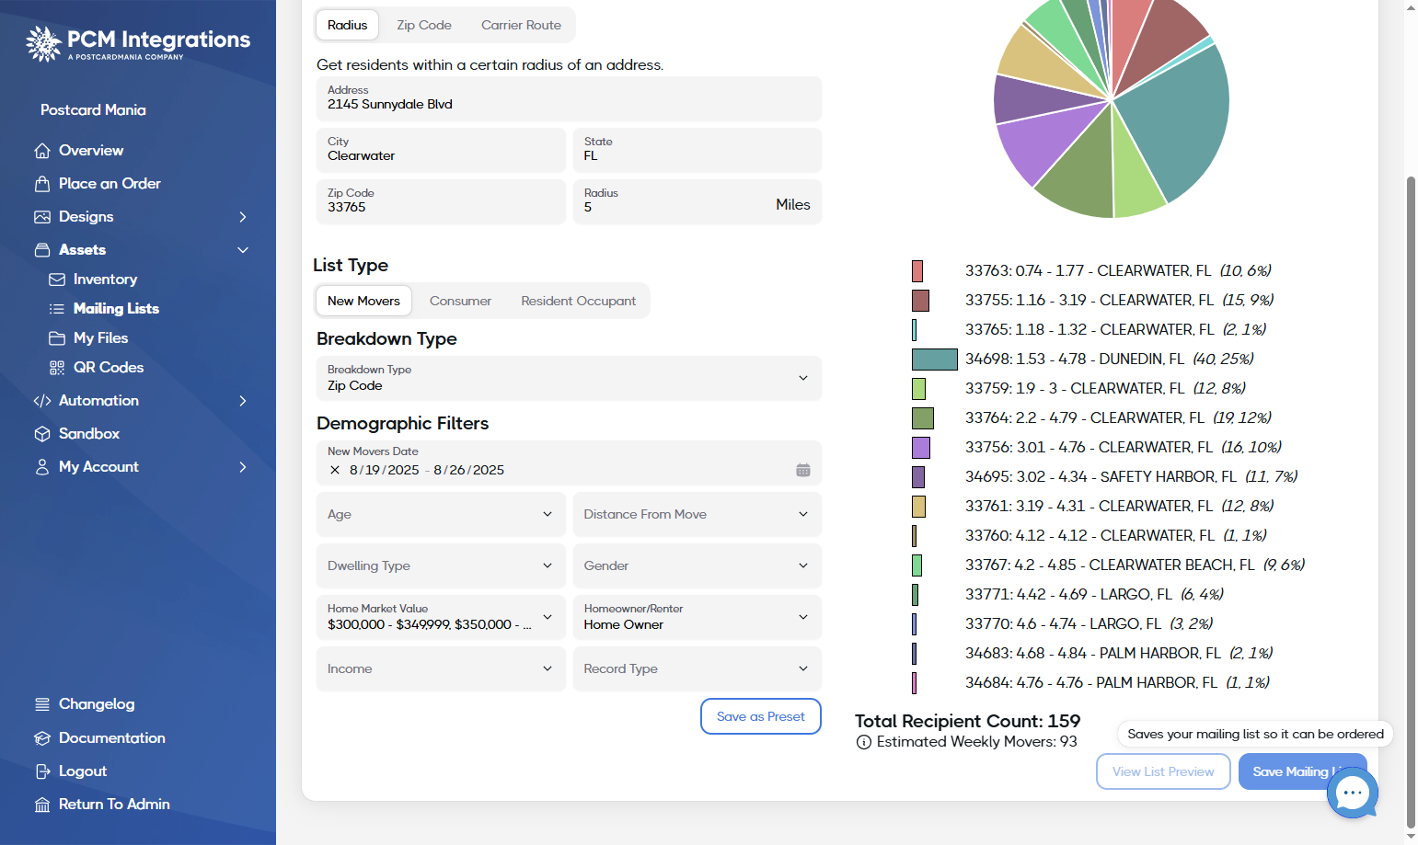Click the Return To Admin building icon
The width and height of the screenshot is (1418, 845).
point(42,805)
